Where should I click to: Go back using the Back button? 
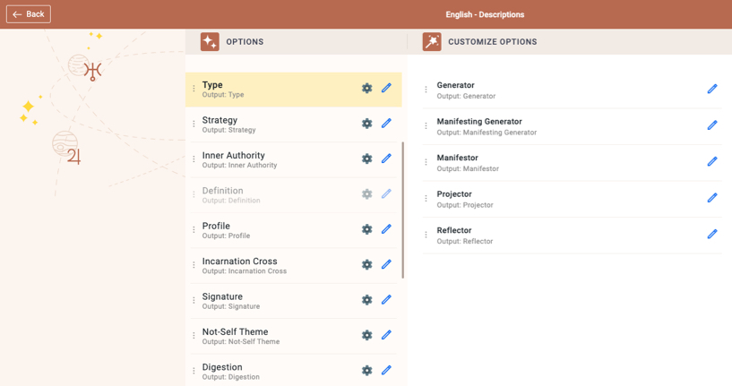29,14
